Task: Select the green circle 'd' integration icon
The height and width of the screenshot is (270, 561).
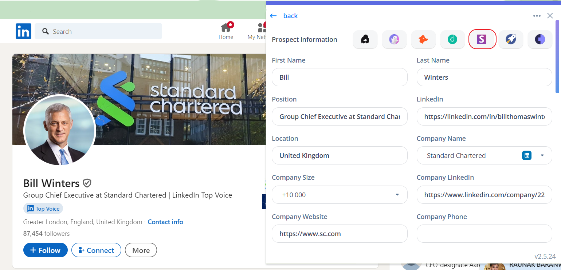Action: coord(452,39)
